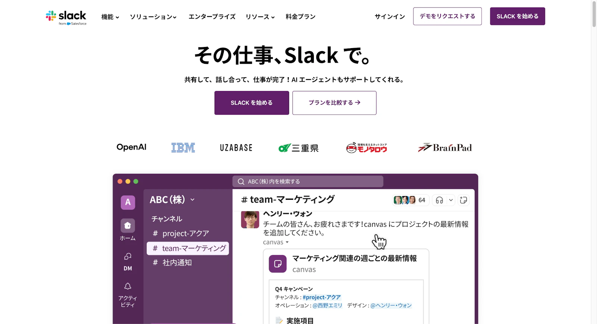Click the green window dot in mockup
Image resolution: width=597 pixels, height=324 pixels.
136,182
